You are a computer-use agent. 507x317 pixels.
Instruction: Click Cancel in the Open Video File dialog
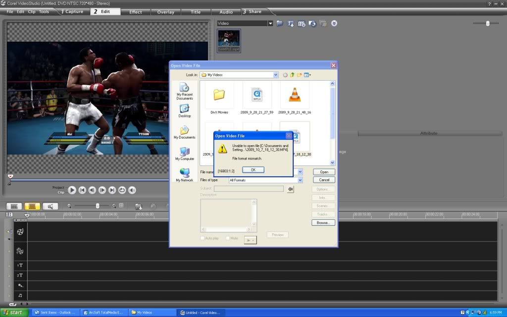324,180
